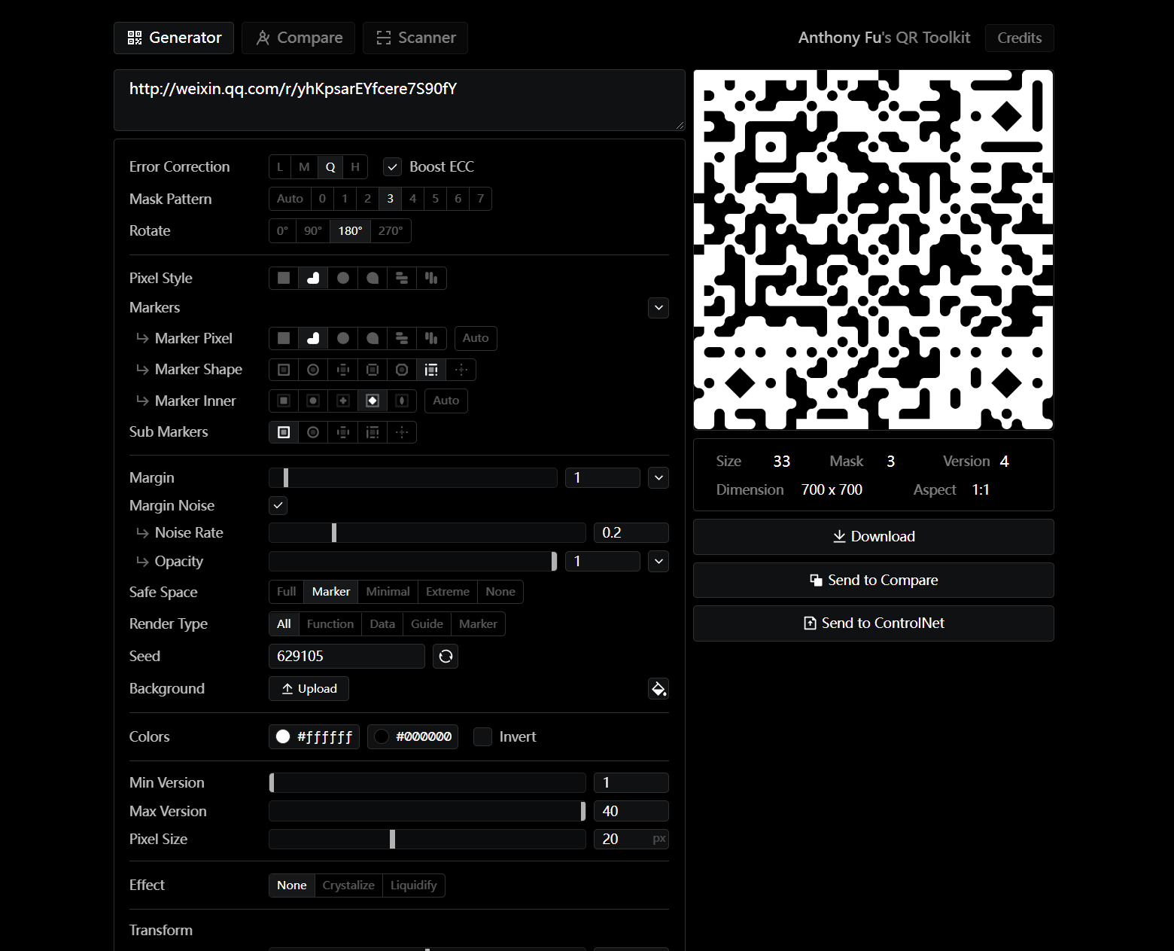Image resolution: width=1174 pixels, height=951 pixels.
Task: Focus the Seed number field
Action: click(x=347, y=656)
